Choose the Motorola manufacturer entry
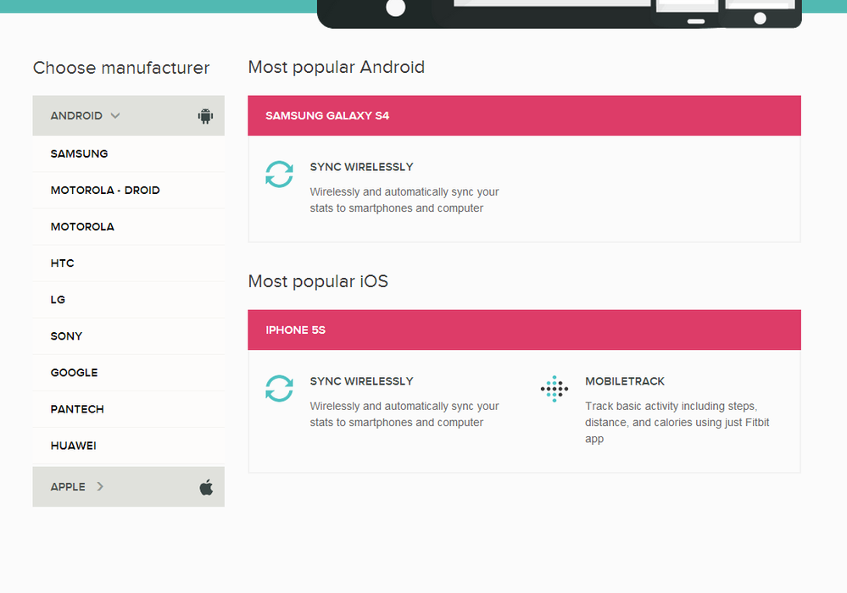The image size is (847, 593). (x=129, y=227)
